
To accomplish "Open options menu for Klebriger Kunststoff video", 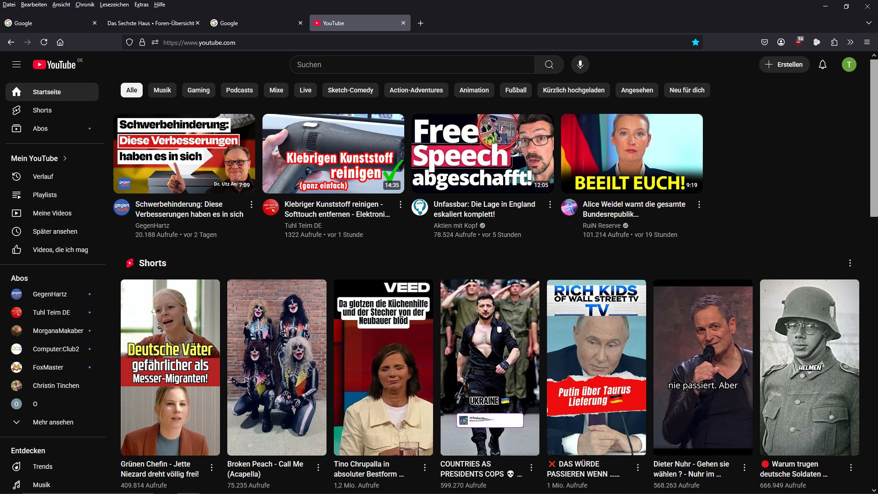I will pyautogui.click(x=400, y=204).
